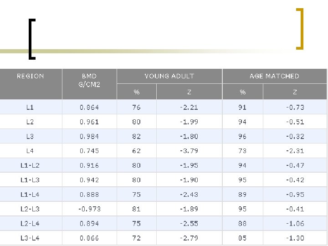The image size is (328, 246).
Task: Click the Z subheader under Age Matched
Action: [x=295, y=92]
